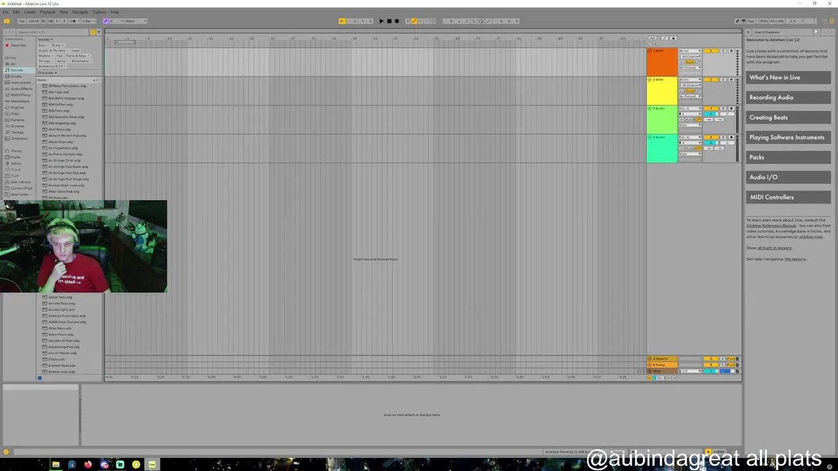Click the browser Search field
Viewport: 838px width, 471px height.
tap(52, 32)
